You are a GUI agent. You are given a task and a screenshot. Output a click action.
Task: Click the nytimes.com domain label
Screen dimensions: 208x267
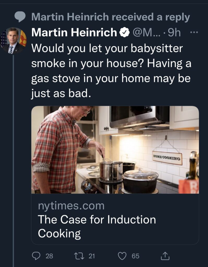click(x=71, y=206)
